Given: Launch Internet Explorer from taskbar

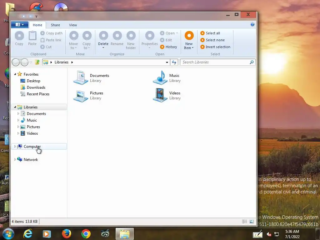Looking at the screenshot, I should point(28,234).
